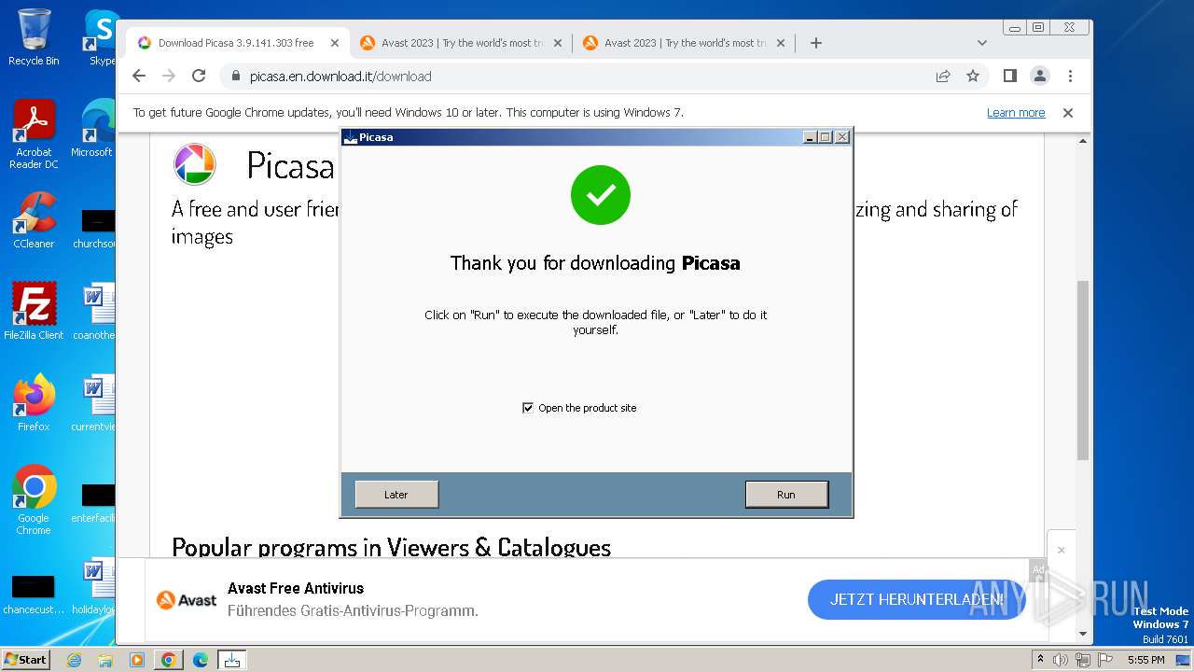Click the page vertical scrollbar

pos(1082,370)
